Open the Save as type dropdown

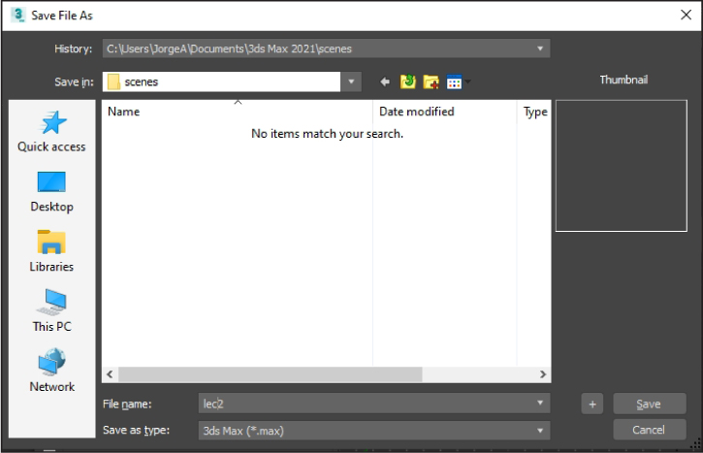tap(540, 430)
